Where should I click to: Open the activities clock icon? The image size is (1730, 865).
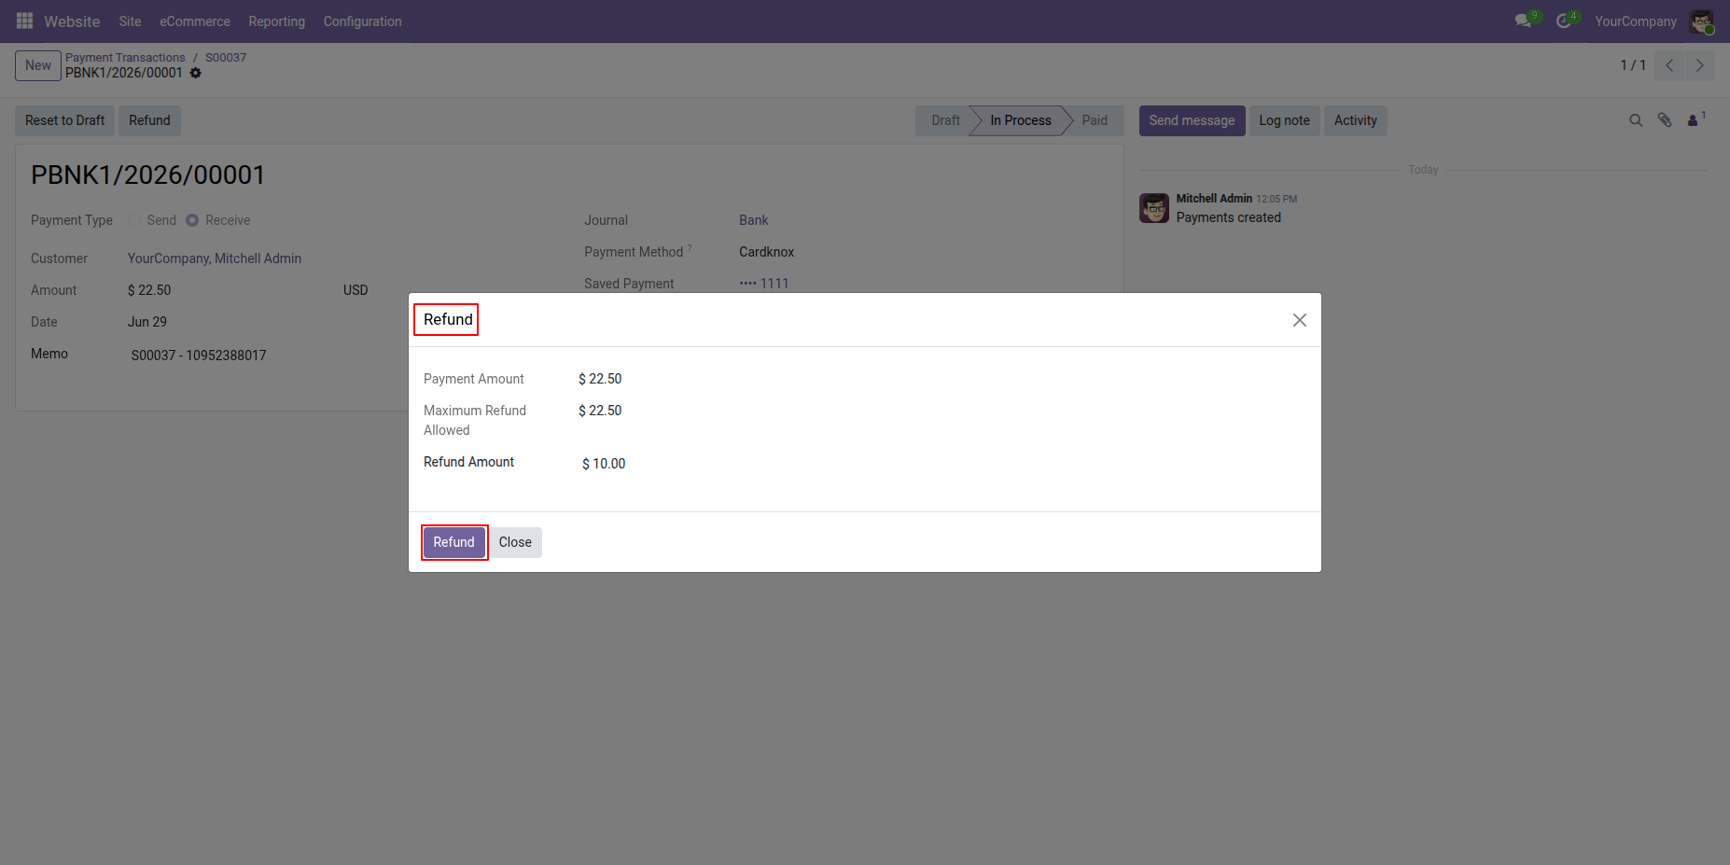point(1564,21)
